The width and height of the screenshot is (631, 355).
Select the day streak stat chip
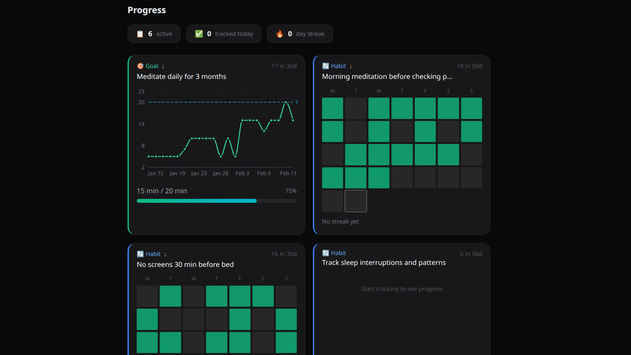[300, 34]
